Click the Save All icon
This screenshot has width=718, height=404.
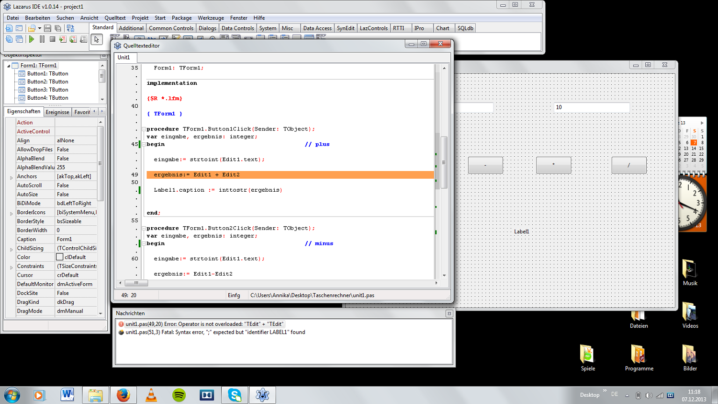tap(58, 29)
